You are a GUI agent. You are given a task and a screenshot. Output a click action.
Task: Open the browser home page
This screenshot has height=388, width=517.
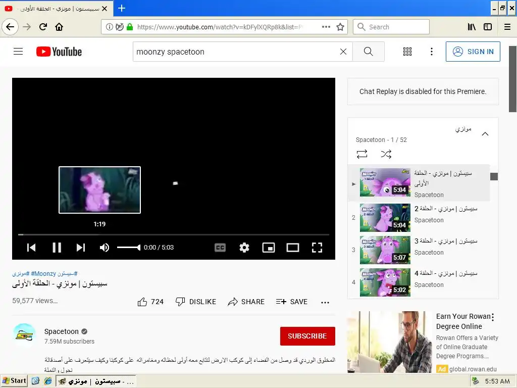[x=59, y=27]
